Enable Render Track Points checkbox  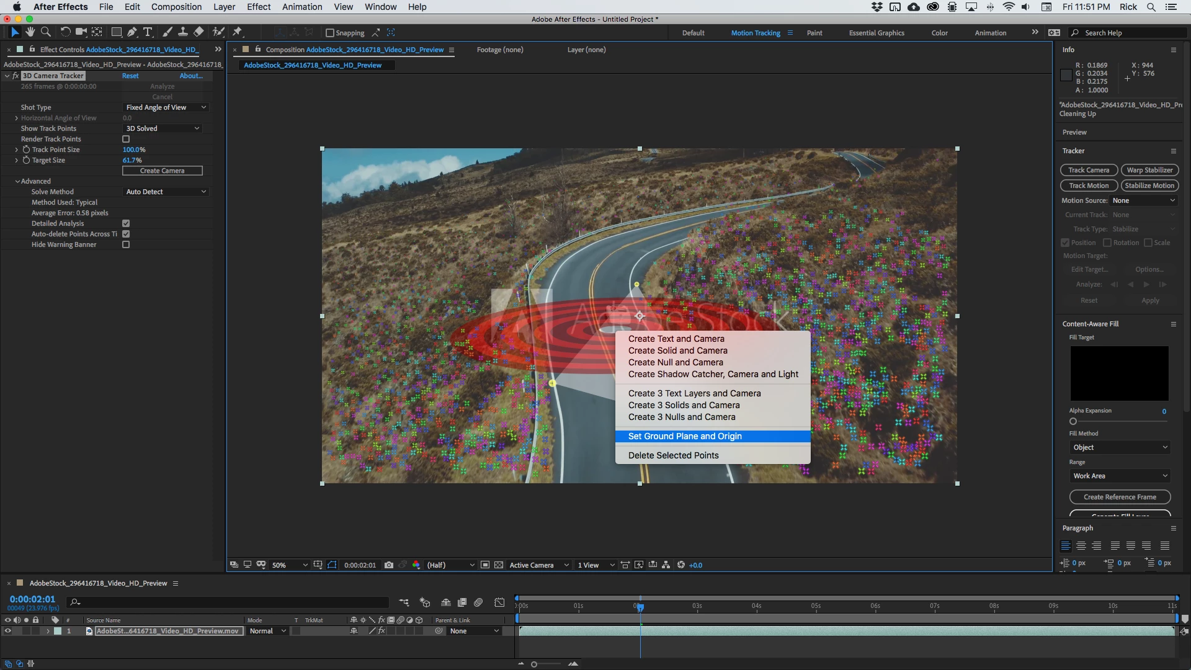[x=126, y=139]
